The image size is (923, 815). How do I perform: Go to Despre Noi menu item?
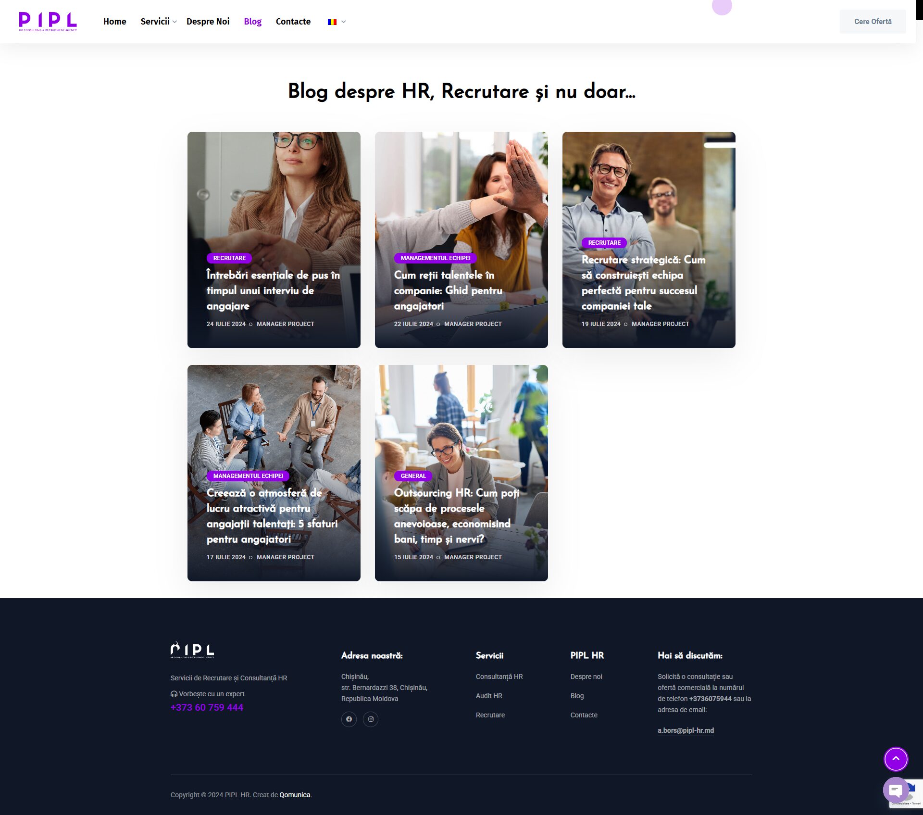click(x=208, y=22)
